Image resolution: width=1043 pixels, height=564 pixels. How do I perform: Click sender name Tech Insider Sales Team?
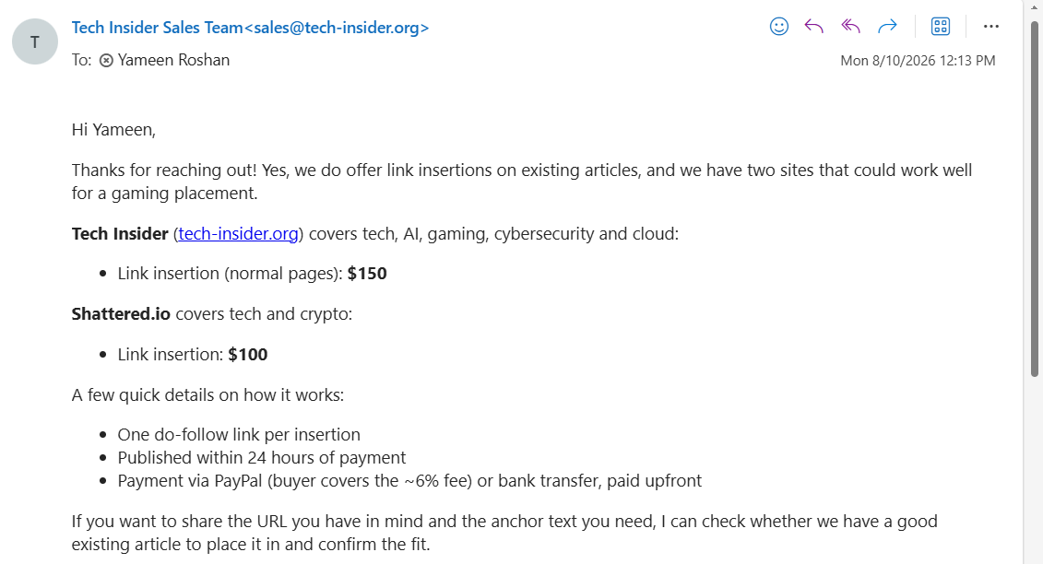[x=157, y=28]
